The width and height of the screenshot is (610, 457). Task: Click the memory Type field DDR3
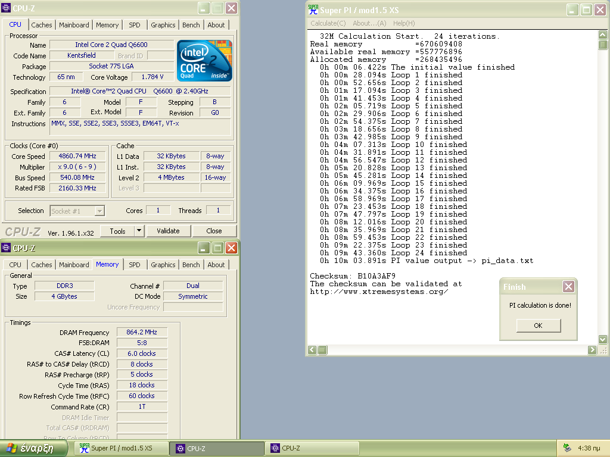click(64, 286)
